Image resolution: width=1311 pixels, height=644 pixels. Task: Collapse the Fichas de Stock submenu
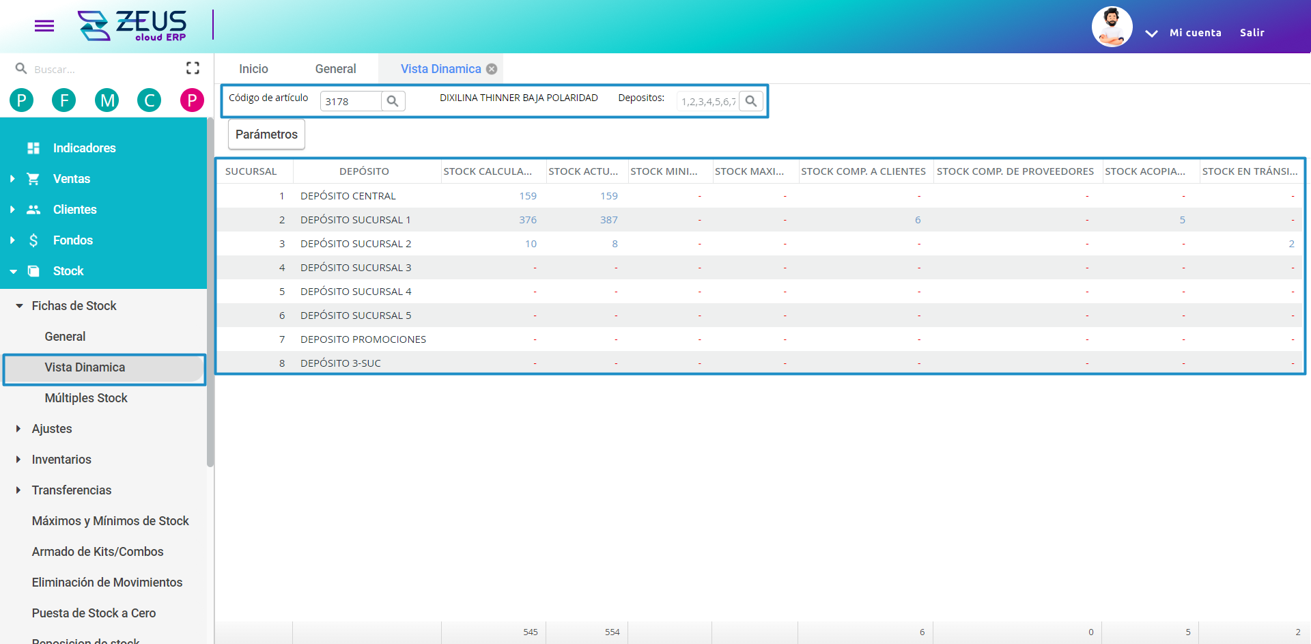tap(18, 305)
